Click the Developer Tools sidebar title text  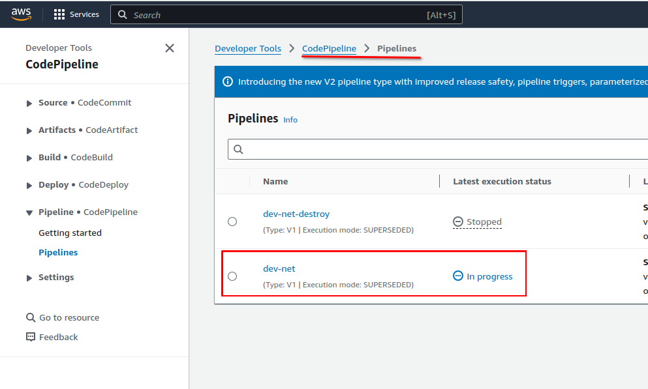59,48
